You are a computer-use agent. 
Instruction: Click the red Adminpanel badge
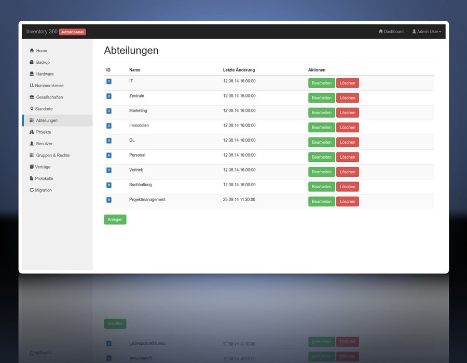tap(72, 32)
